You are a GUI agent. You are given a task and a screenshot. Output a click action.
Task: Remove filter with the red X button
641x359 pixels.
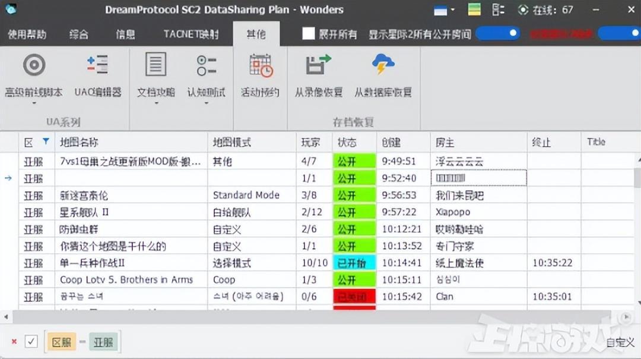(x=14, y=342)
